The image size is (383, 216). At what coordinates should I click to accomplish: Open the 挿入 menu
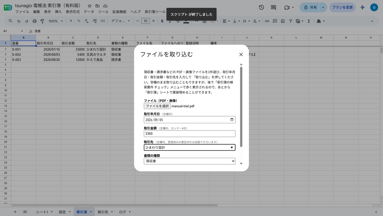click(58, 12)
